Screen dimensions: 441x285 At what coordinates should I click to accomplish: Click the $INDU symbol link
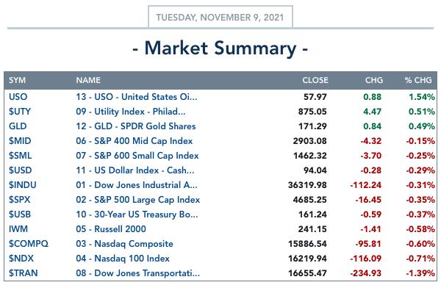point(23,185)
